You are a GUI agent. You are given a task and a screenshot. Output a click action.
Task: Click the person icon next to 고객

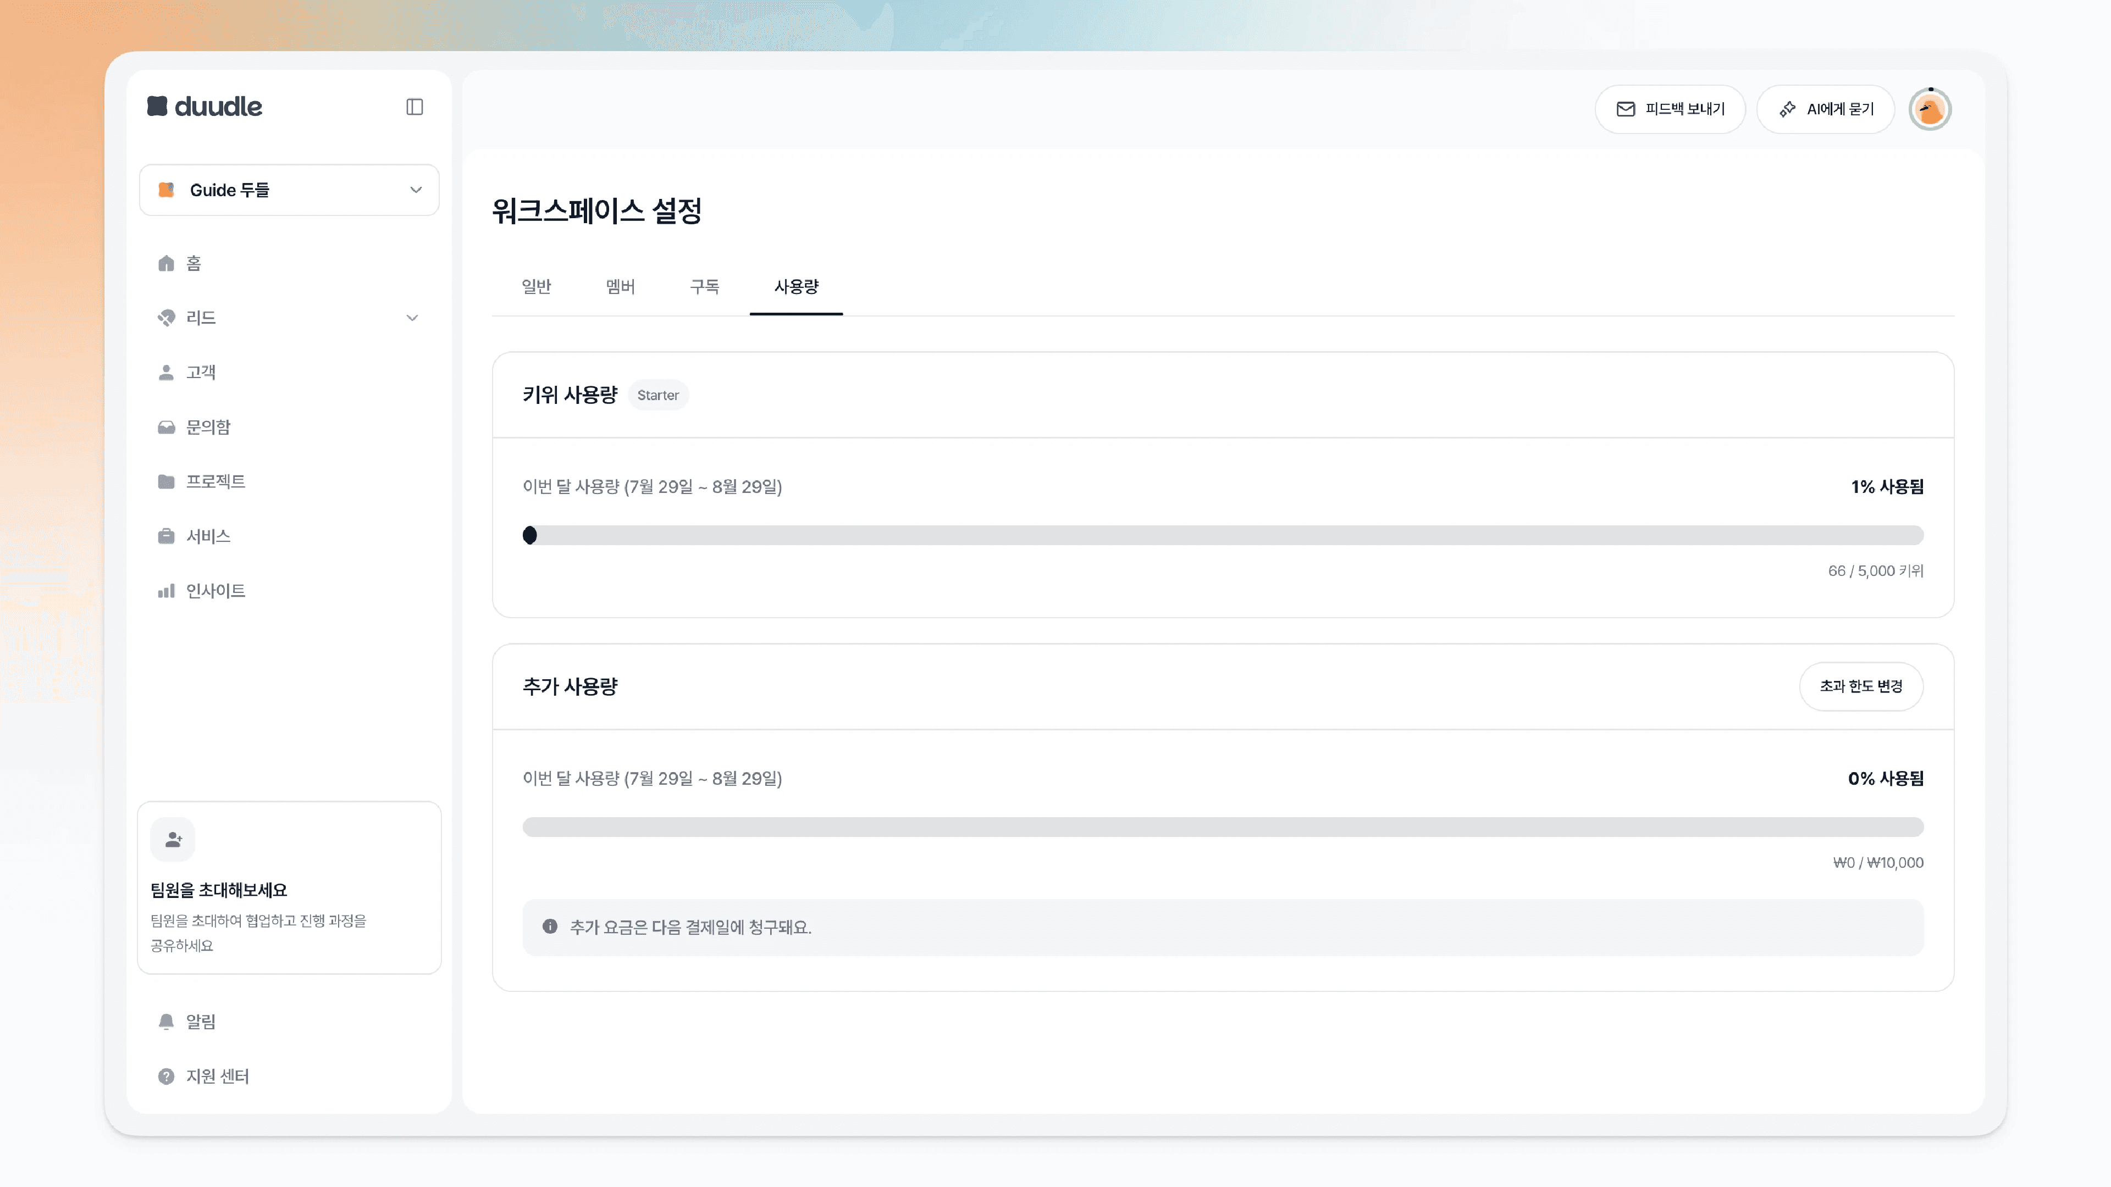167,373
